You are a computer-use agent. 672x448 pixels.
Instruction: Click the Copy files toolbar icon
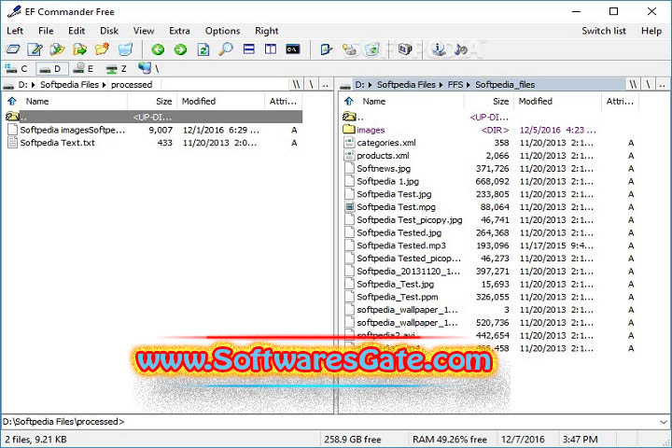coord(57,49)
